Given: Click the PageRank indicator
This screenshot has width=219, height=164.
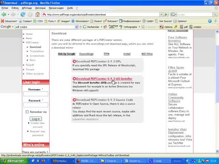Looking at the screenshot, I should point(113,27).
